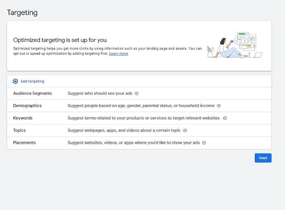The width and height of the screenshot is (285, 210).
Task: Choose Keywords targeting option
Action: click(x=23, y=118)
